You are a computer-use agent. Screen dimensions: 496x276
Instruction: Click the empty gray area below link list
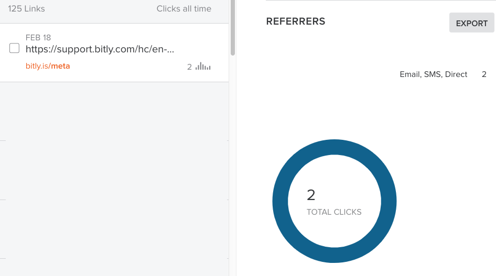pos(114,177)
